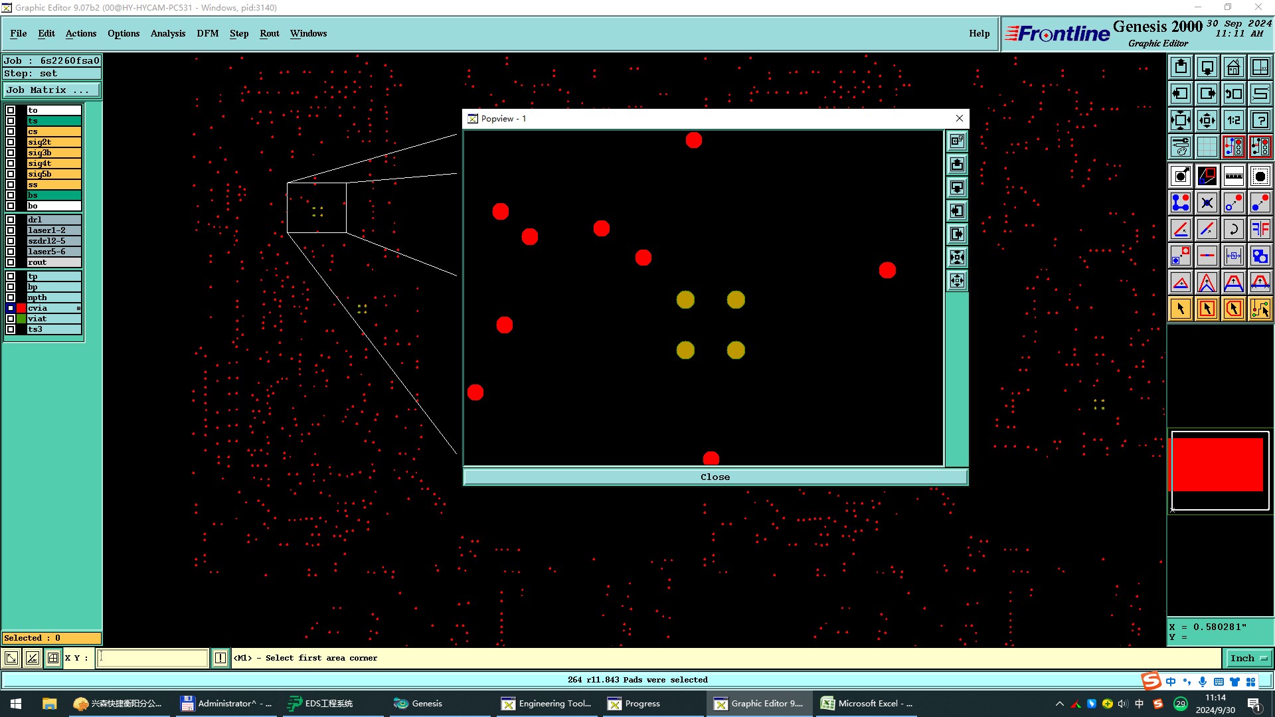The height and width of the screenshot is (717, 1275).
Task: Click the home view icon
Action: 1234,67
